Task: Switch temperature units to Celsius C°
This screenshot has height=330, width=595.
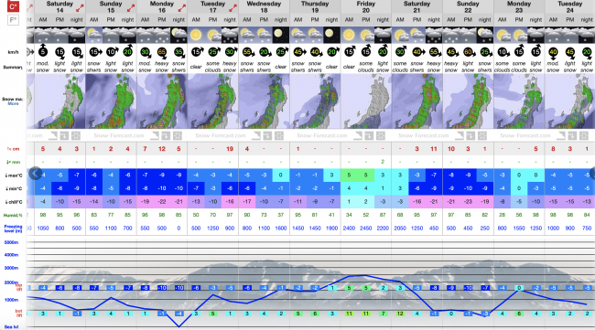Action: (14, 6)
